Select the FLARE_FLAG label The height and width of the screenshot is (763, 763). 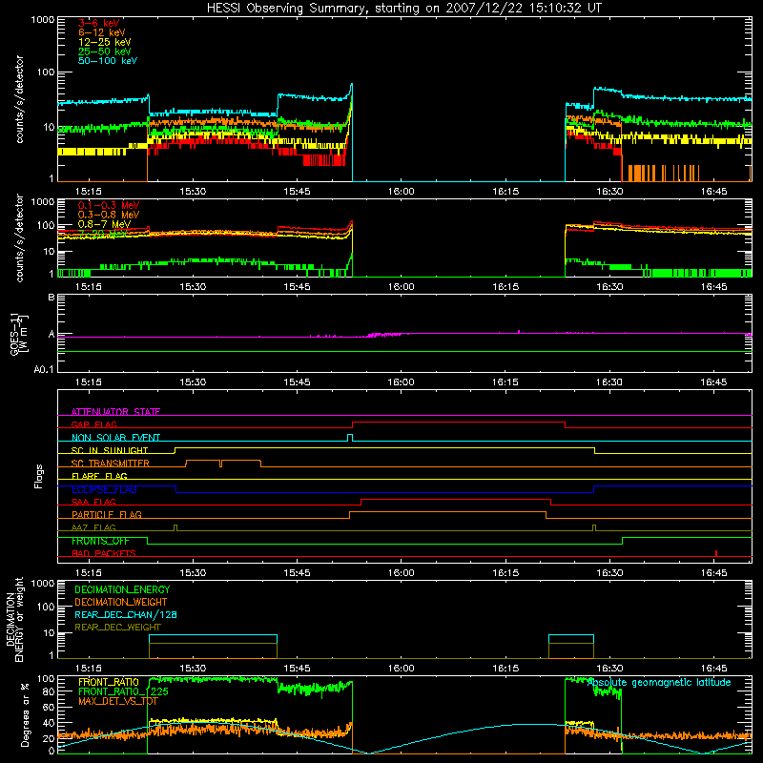coord(99,476)
